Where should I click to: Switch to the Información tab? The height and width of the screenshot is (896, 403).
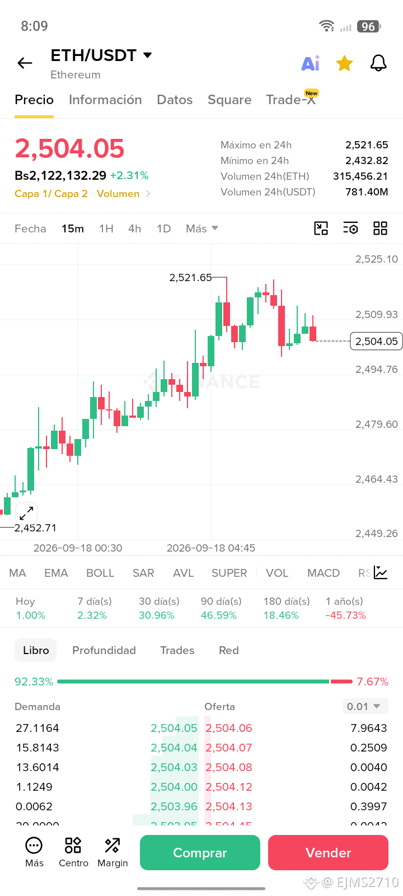pos(105,100)
